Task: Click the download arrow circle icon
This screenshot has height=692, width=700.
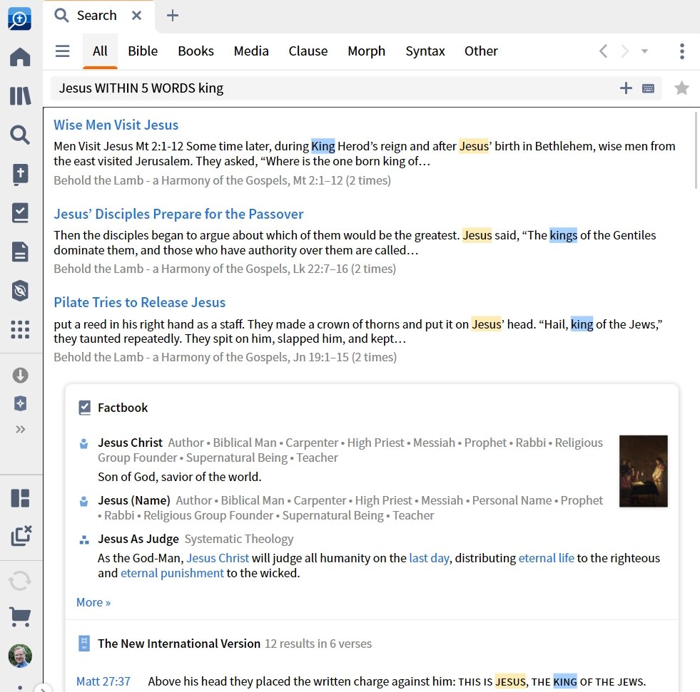Action: coord(20,376)
